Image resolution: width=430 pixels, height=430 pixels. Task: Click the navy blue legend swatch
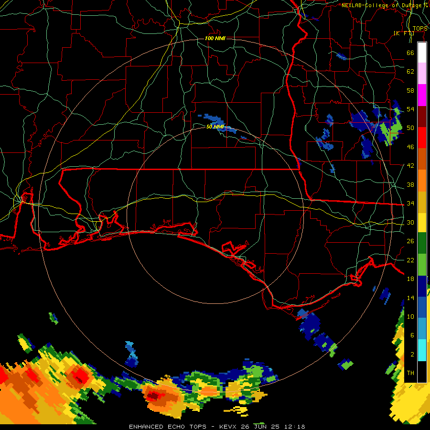(422, 286)
